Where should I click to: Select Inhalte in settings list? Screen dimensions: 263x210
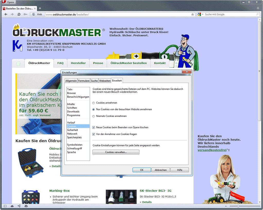pos(78,104)
